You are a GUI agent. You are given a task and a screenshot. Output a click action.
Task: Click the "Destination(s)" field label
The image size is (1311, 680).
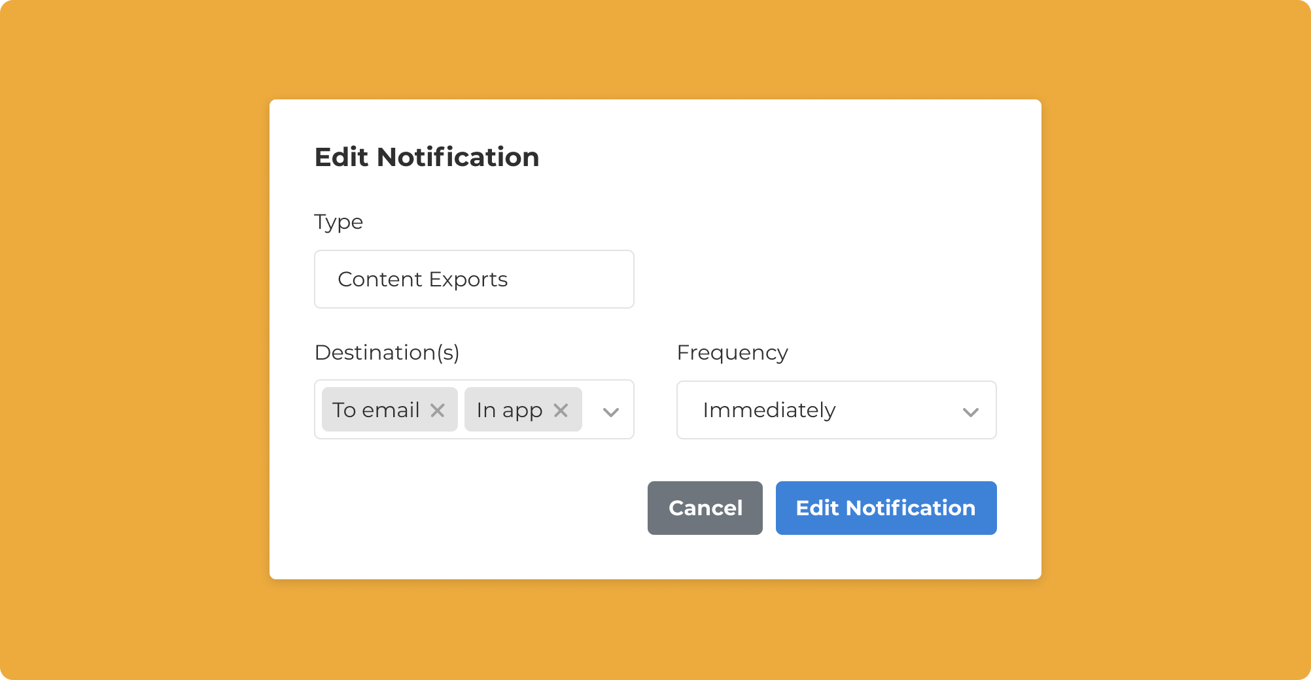click(387, 352)
